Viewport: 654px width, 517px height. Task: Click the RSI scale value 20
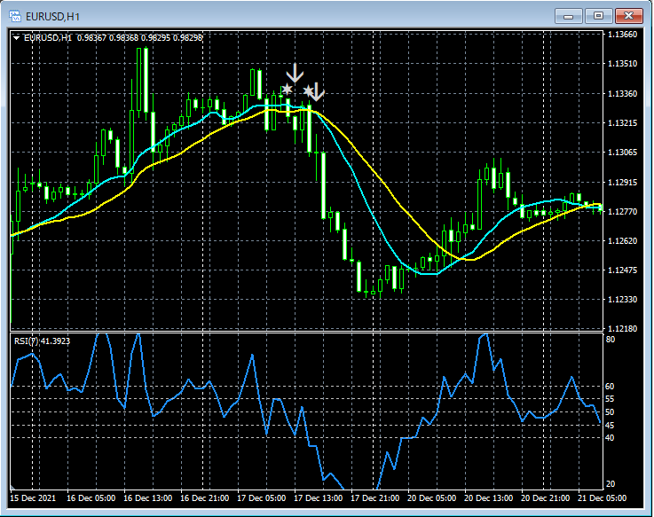pyautogui.click(x=611, y=484)
